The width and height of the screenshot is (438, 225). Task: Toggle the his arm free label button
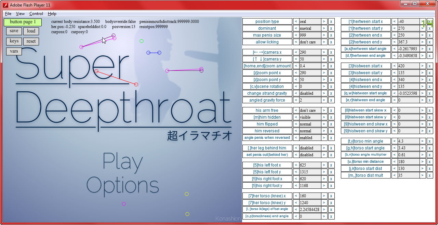267,110
